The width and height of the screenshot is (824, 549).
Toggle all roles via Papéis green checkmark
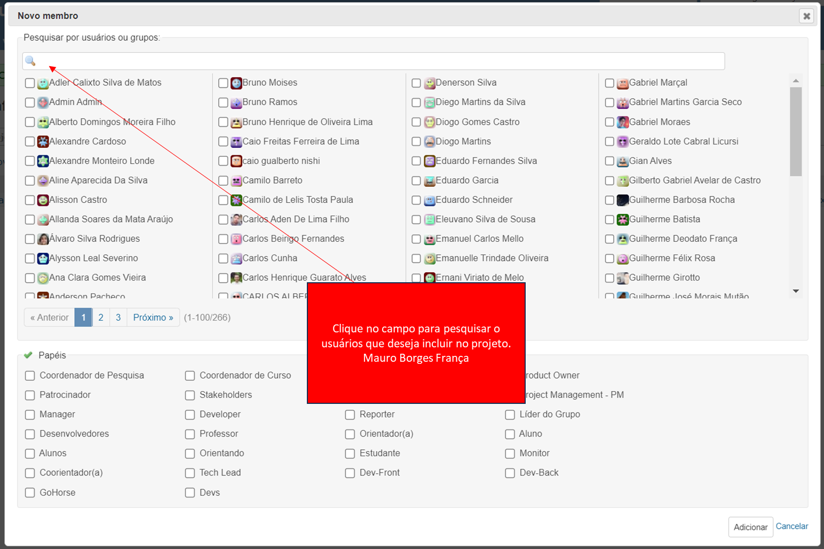tap(28, 355)
